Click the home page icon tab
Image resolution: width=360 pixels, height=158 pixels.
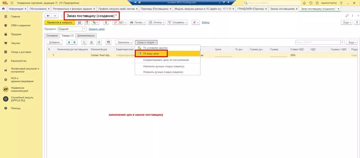pos(3,9)
